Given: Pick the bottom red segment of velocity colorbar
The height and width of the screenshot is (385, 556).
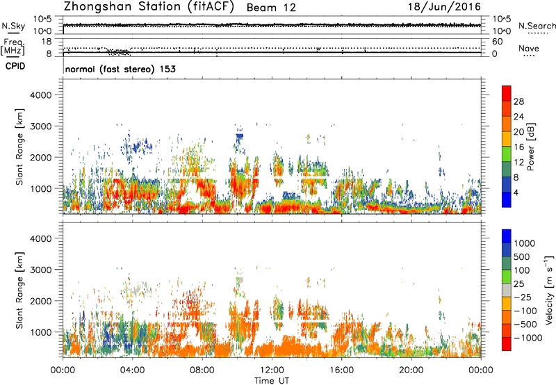Looking at the screenshot, I should click(507, 344).
